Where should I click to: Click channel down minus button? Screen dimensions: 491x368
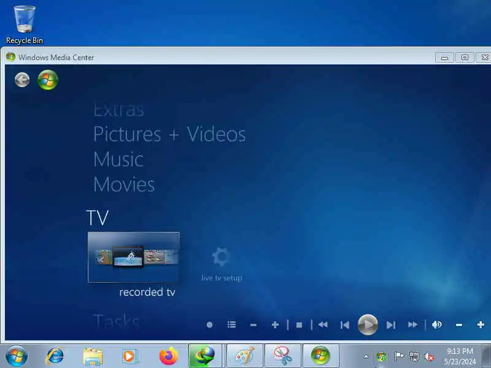[x=253, y=325]
